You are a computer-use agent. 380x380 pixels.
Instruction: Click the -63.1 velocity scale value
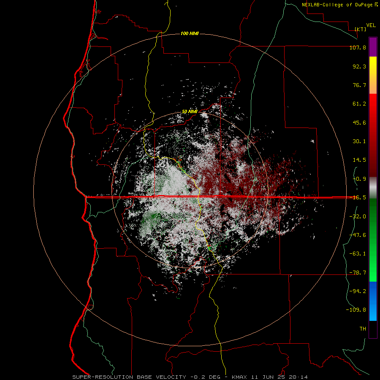[358, 254]
